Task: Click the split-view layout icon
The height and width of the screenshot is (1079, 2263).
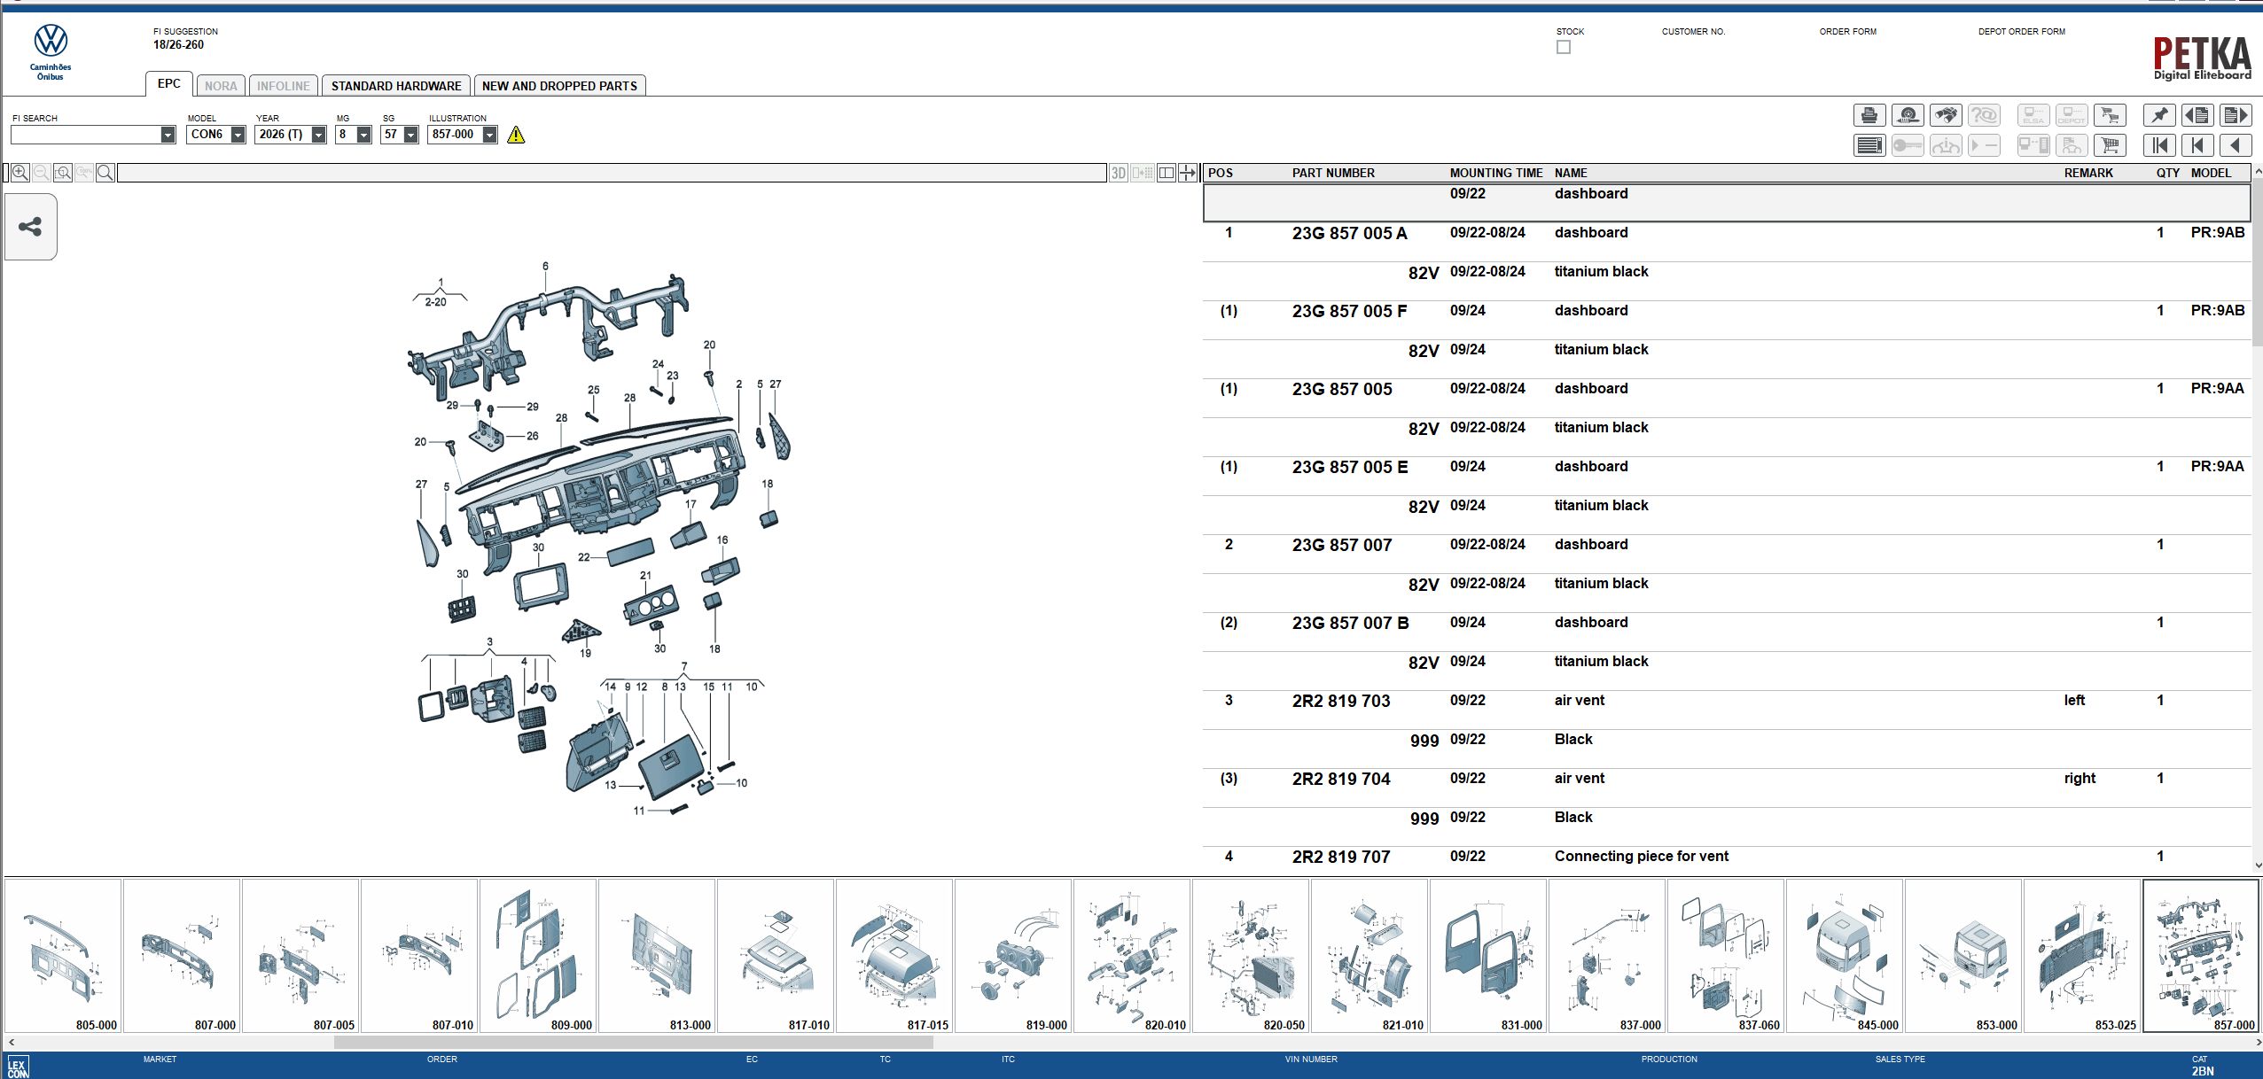Action: [1167, 173]
